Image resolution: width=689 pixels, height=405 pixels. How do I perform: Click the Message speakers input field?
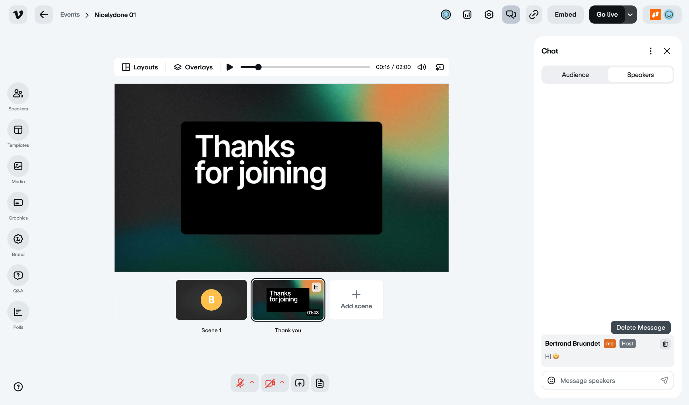point(607,381)
